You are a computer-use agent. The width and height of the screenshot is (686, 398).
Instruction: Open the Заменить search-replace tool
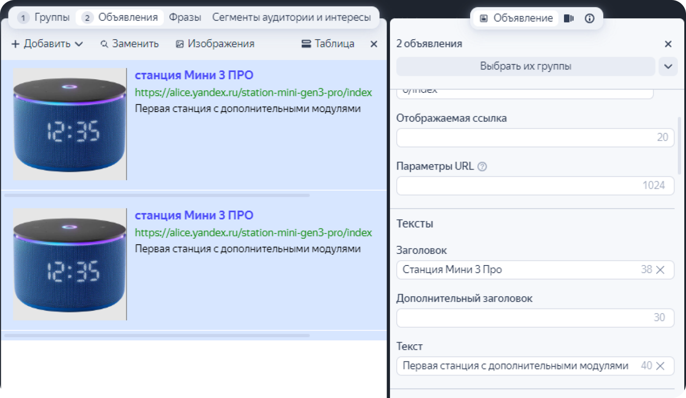130,44
